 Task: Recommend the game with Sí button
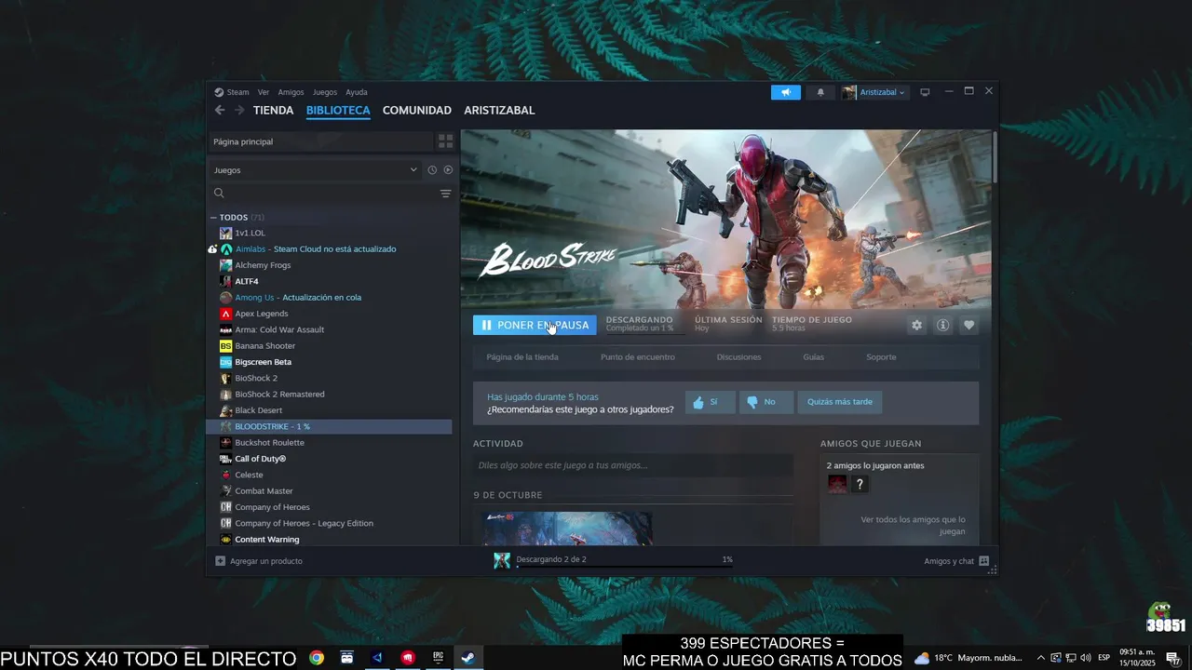(x=710, y=402)
